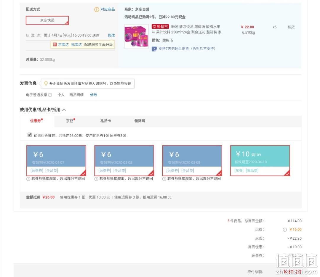
Task: Open the 领货码 tab
Action: click(x=140, y=121)
